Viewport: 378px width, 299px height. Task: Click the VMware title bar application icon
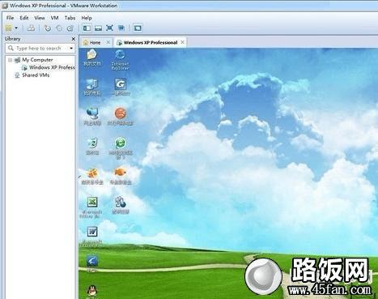pos(5,6)
